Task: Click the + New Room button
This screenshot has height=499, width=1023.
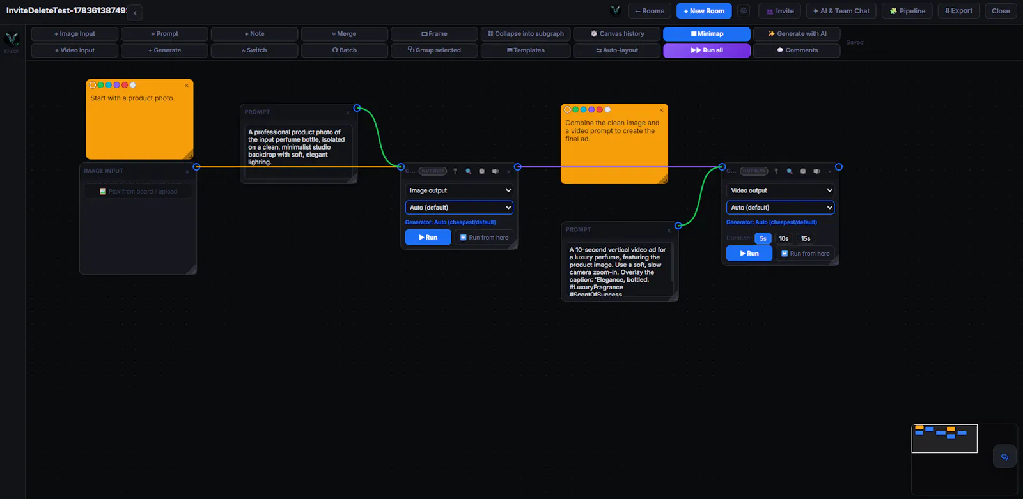Action: coord(704,11)
